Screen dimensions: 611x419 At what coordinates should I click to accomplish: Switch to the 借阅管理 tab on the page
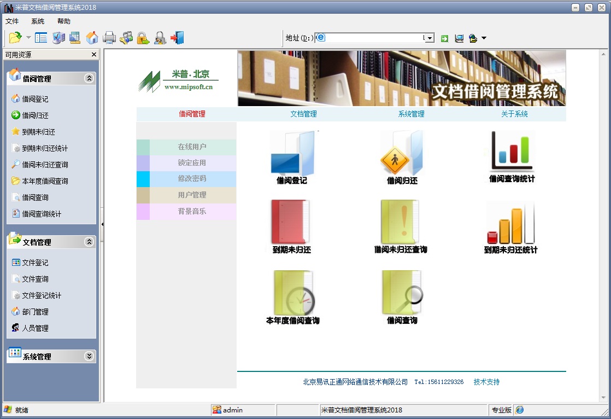(x=192, y=114)
